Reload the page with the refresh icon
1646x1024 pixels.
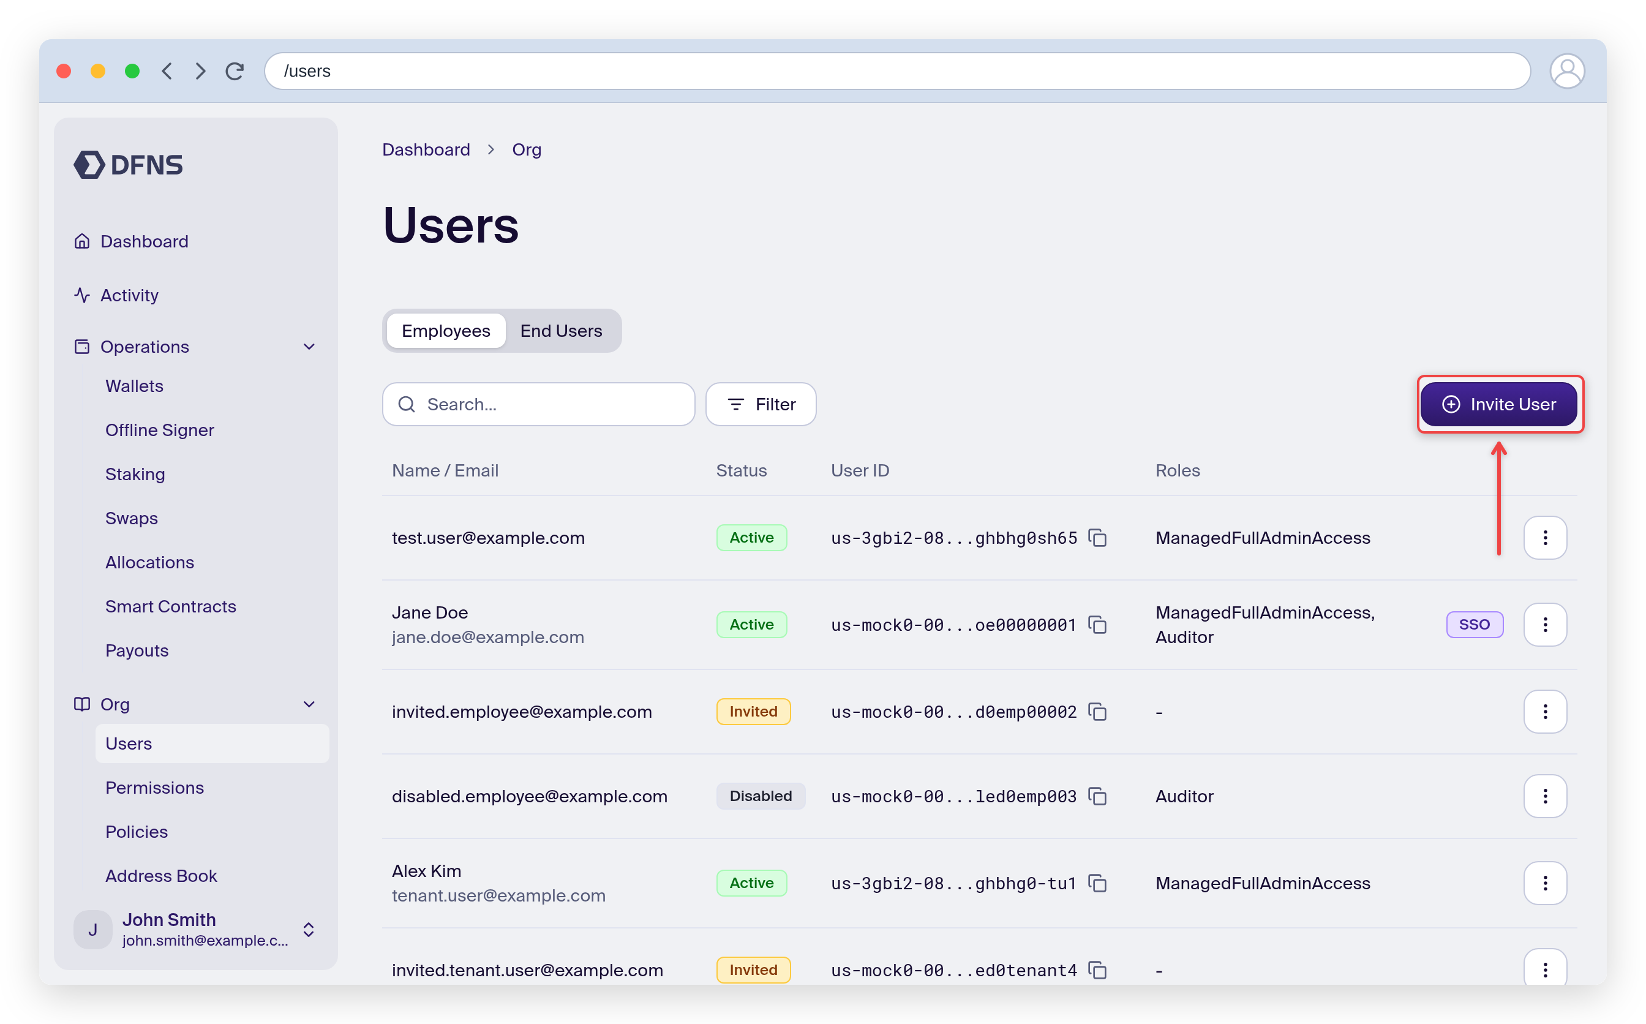point(235,71)
